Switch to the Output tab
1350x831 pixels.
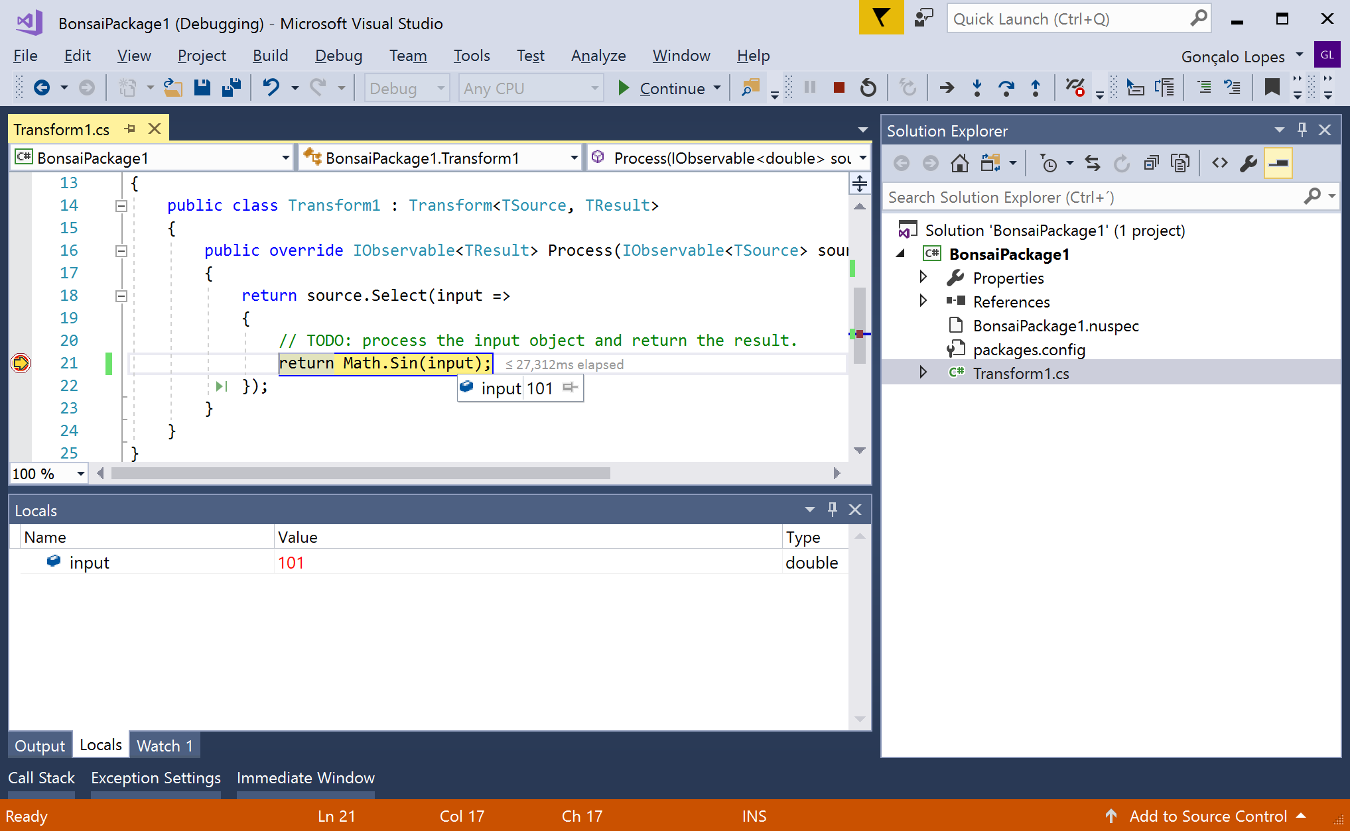click(40, 746)
